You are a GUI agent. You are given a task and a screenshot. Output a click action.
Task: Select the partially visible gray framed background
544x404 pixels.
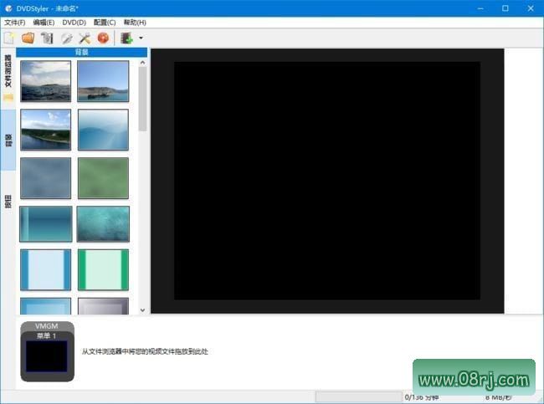click(103, 306)
